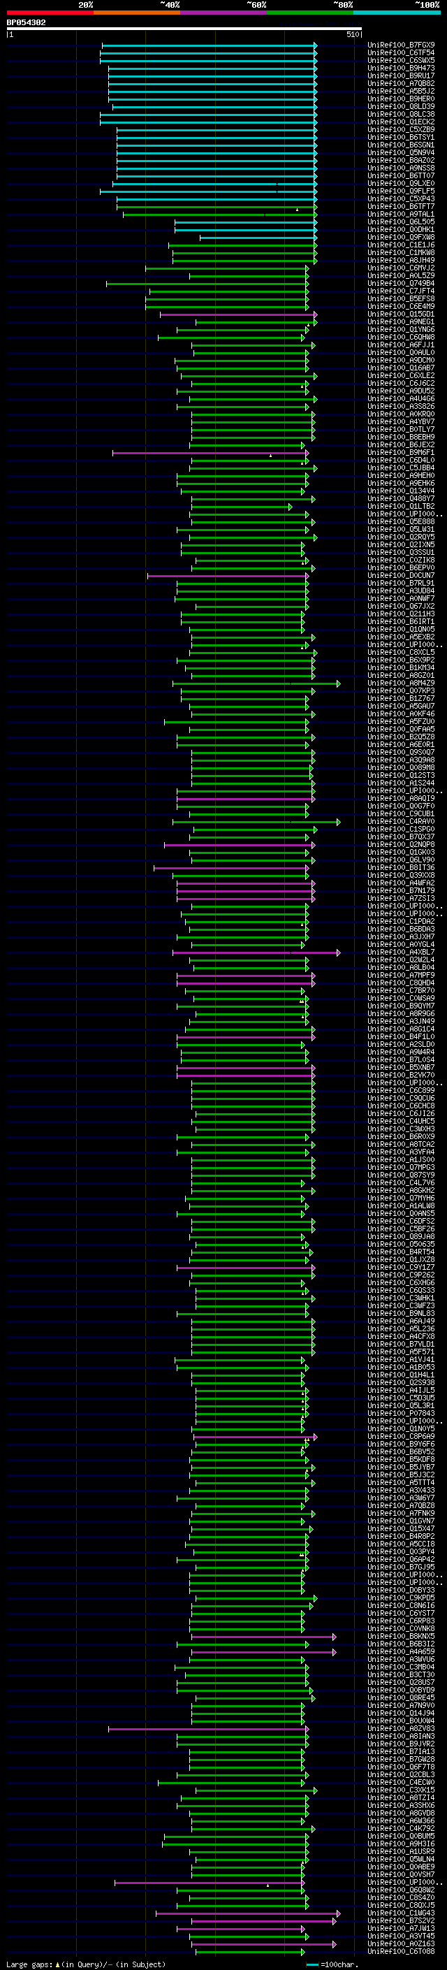Click UniRef100_A0Z163 label
Image resolution: width=447 pixels, height=1970 pixels.
[x=401, y=1943]
